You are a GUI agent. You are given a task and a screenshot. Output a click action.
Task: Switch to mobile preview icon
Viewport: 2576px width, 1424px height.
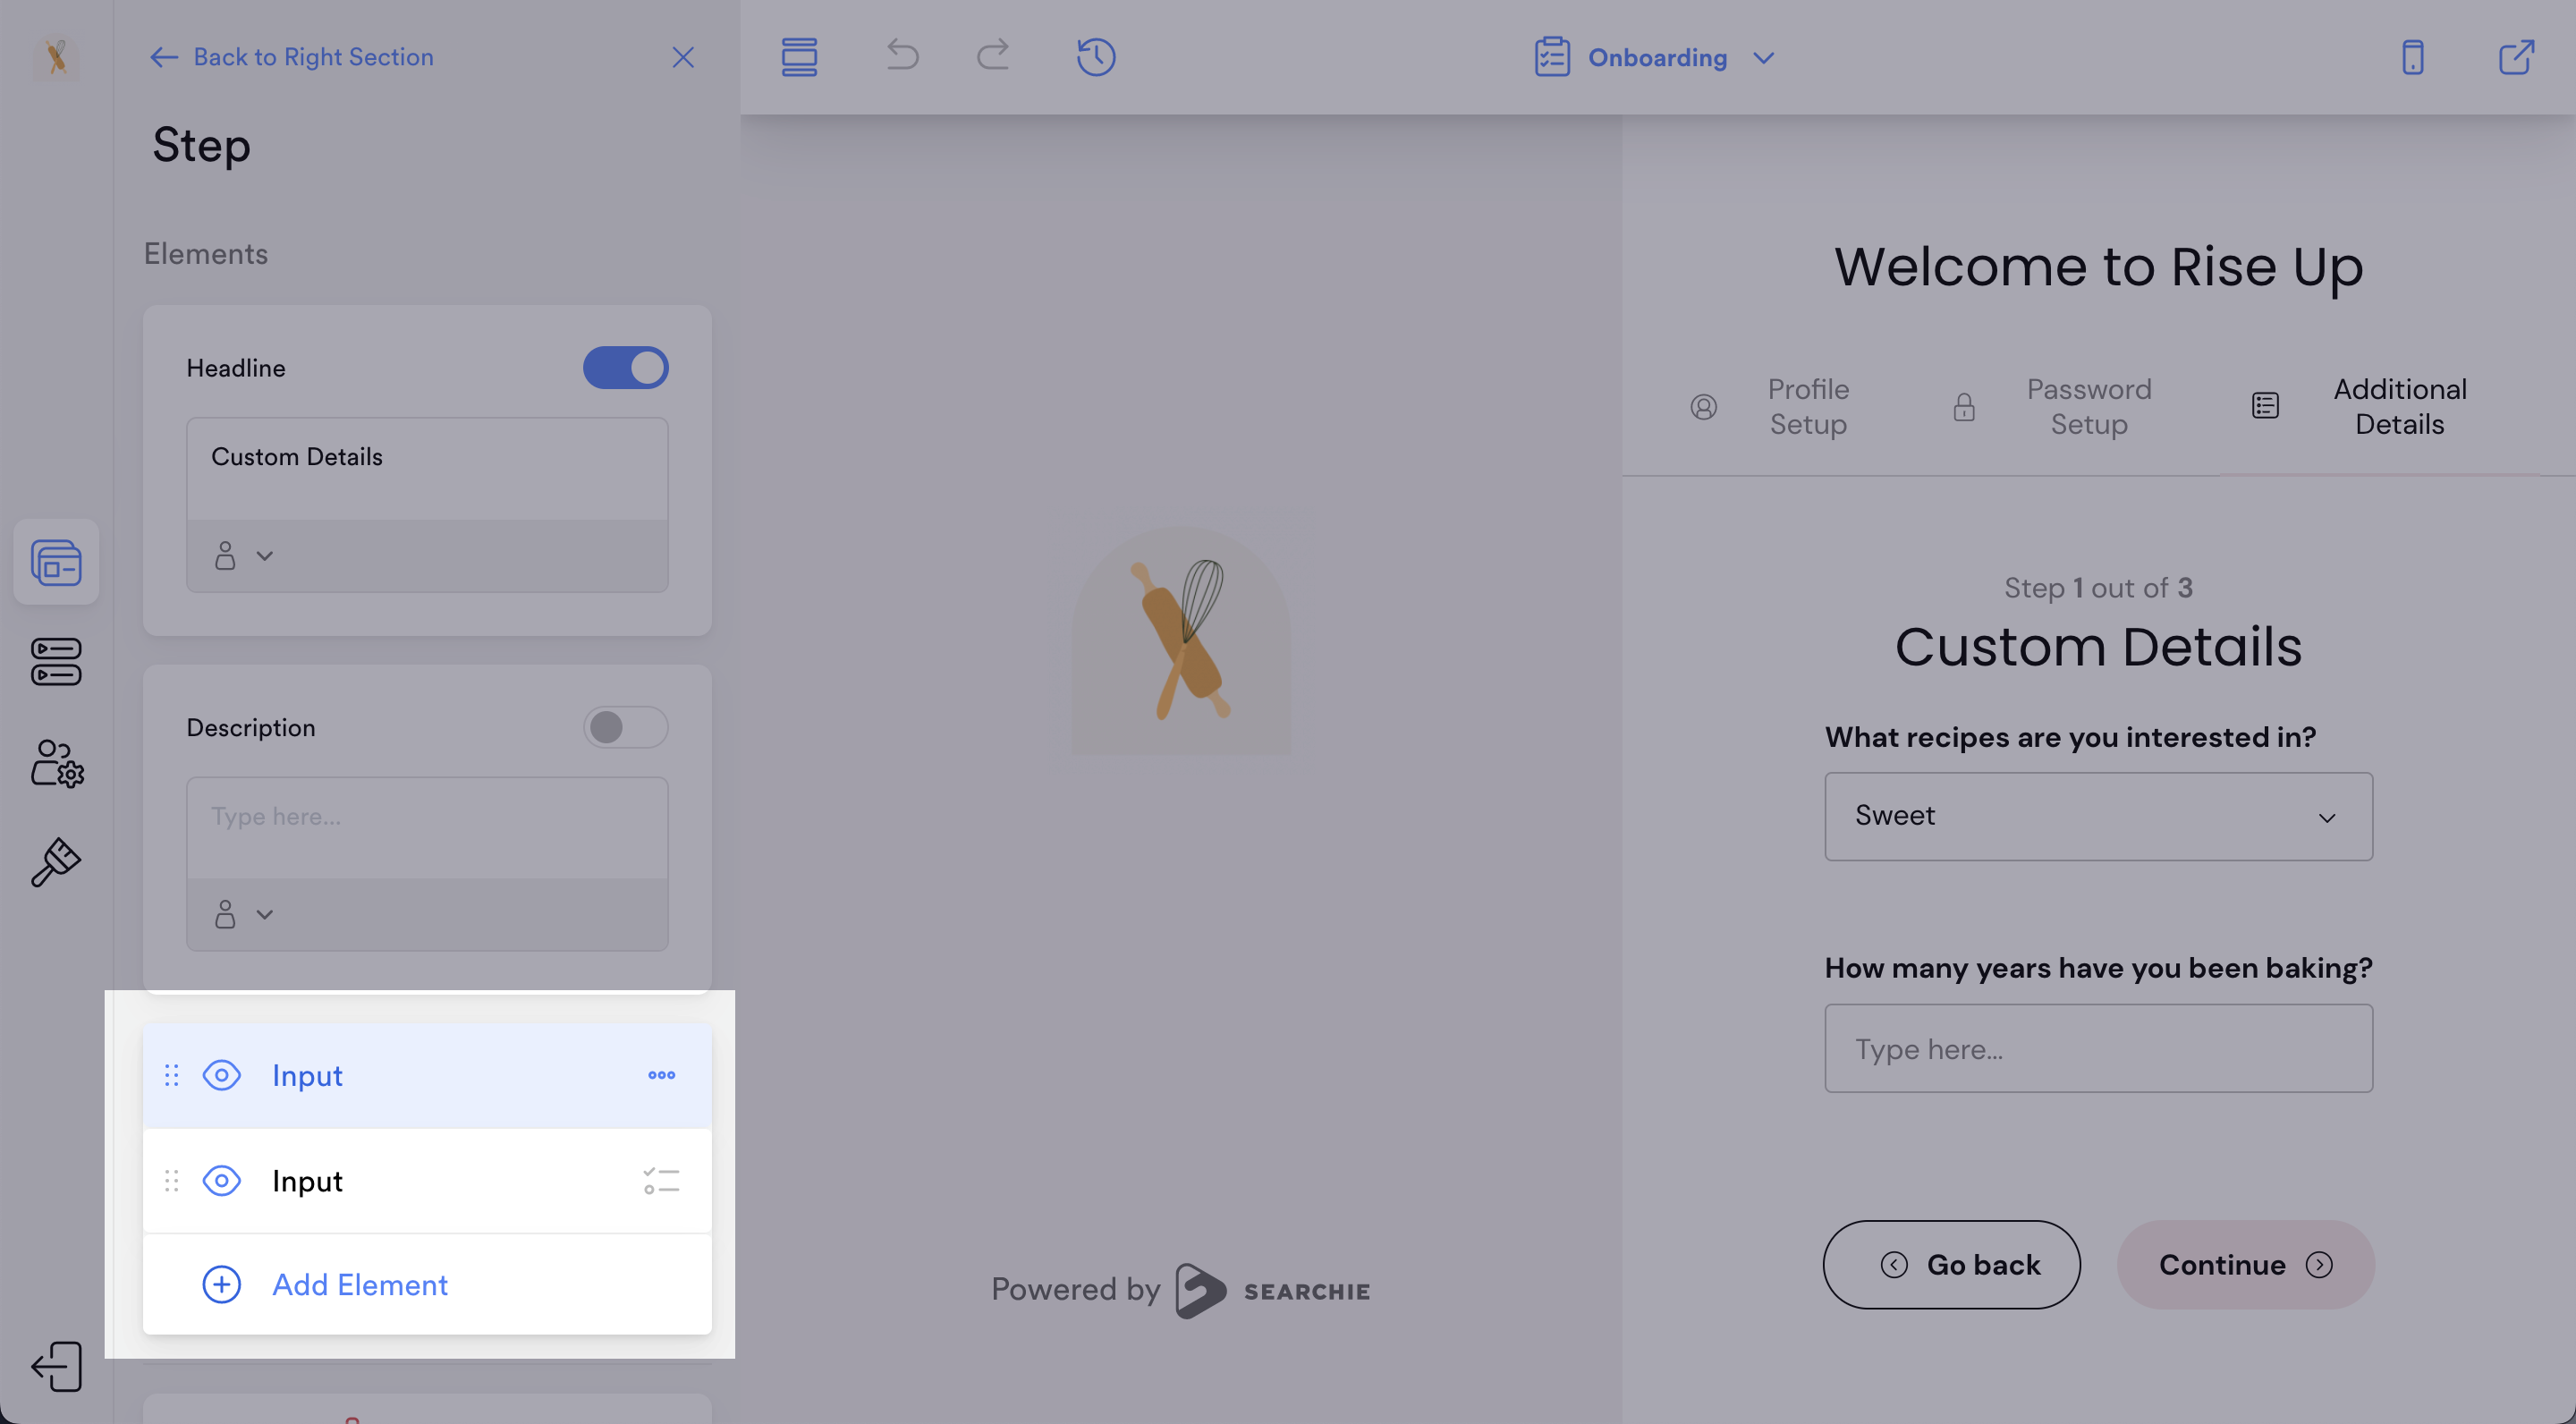[x=2412, y=57]
